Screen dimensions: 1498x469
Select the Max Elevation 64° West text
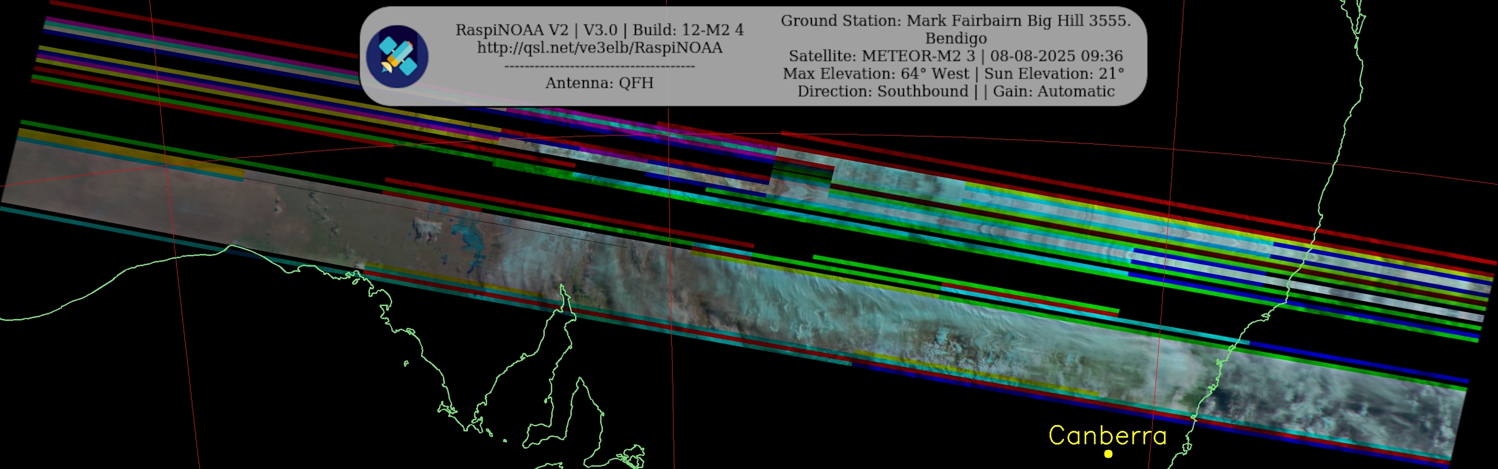[876, 74]
